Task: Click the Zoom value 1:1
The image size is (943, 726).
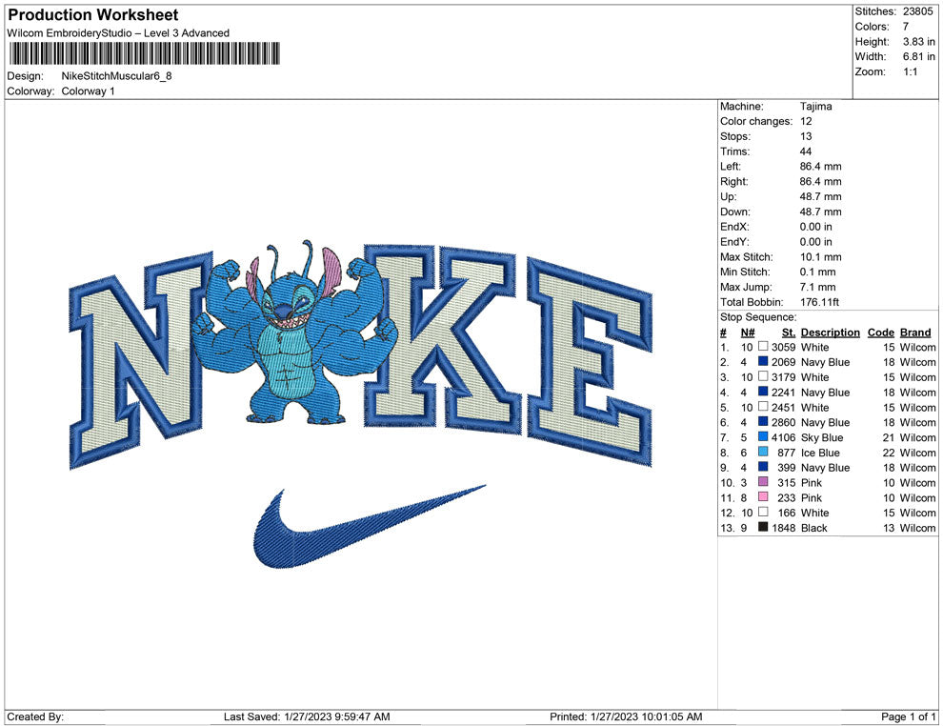Action: pos(910,71)
